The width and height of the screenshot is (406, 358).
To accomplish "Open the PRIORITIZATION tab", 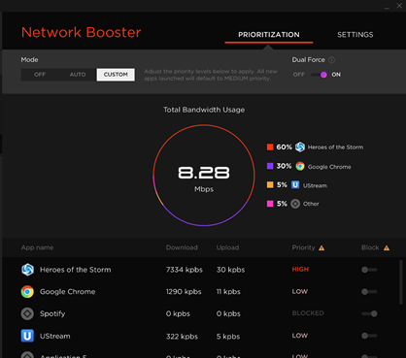I will click(269, 35).
